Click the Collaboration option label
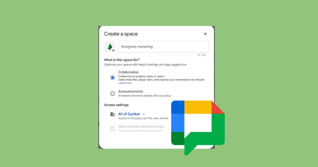 [x=128, y=72]
